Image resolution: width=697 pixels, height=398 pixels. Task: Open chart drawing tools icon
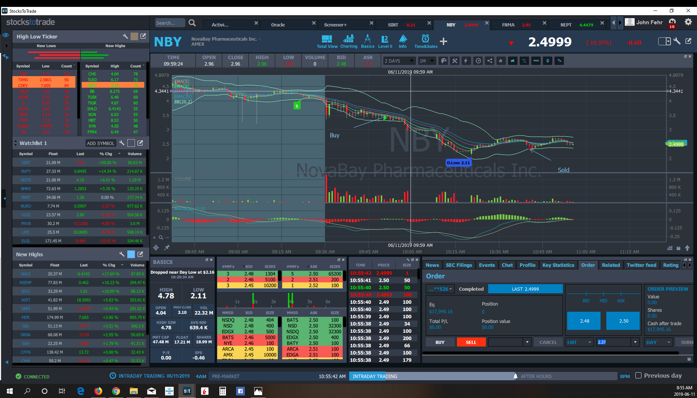pyautogui.click(x=455, y=61)
